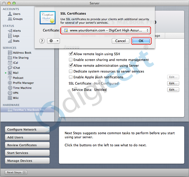
Task: Click the help question mark button
Action: tap(42, 41)
